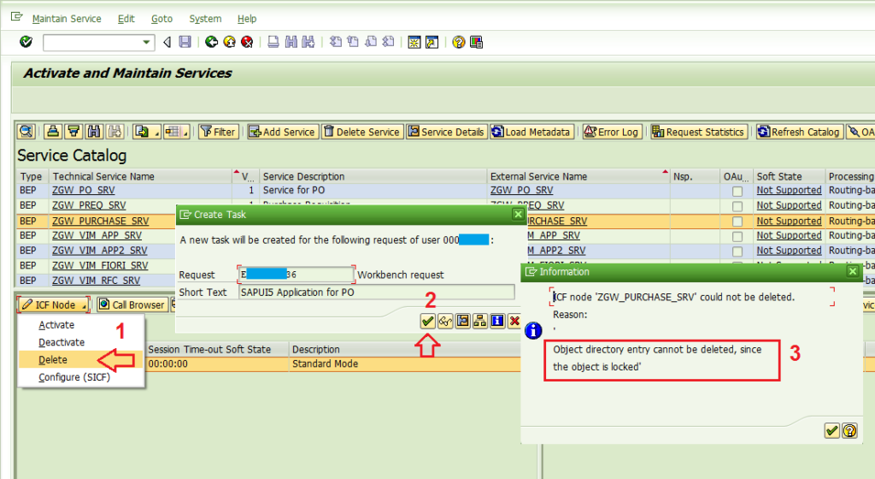Select Delete from the ICF Node menu
875x479 pixels.
point(53,359)
